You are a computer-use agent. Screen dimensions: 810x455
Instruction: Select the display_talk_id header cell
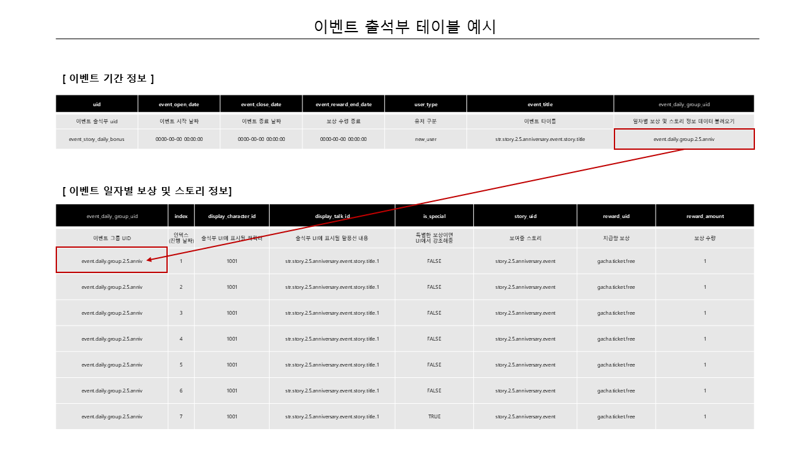332,216
